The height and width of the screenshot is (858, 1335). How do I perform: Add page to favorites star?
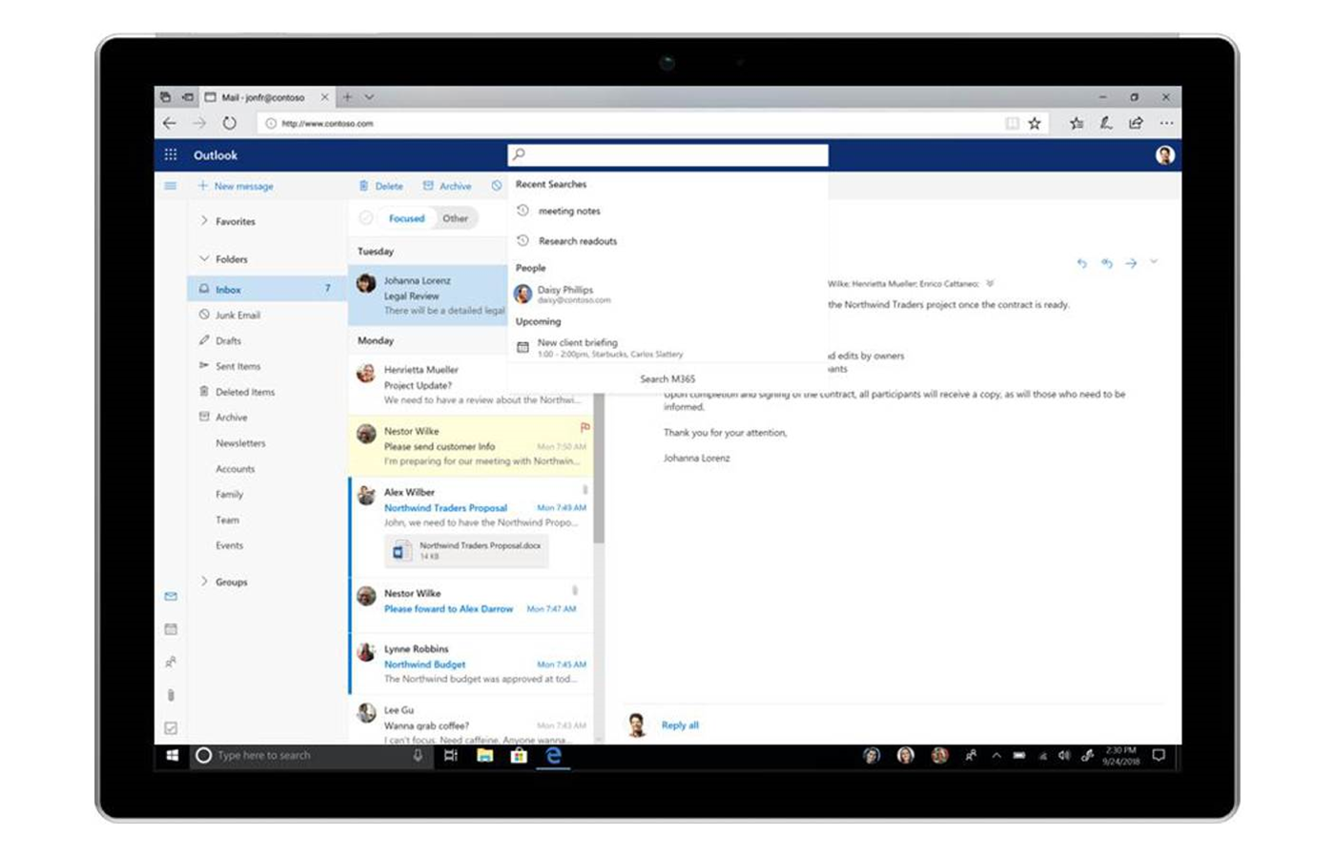[x=1035, y=123]
